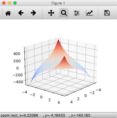This screenshot has height=118, width=117.
Task: Click the z-axis 0 tick label
Action: 17,68
